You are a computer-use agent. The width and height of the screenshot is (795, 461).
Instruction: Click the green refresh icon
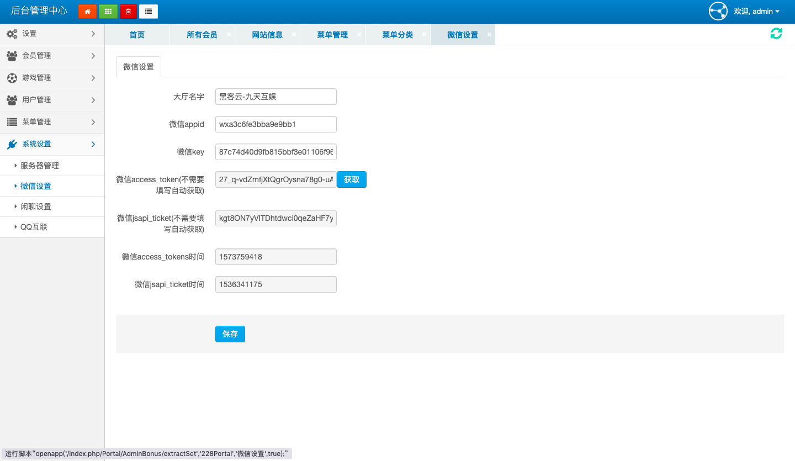click(776, 34)
